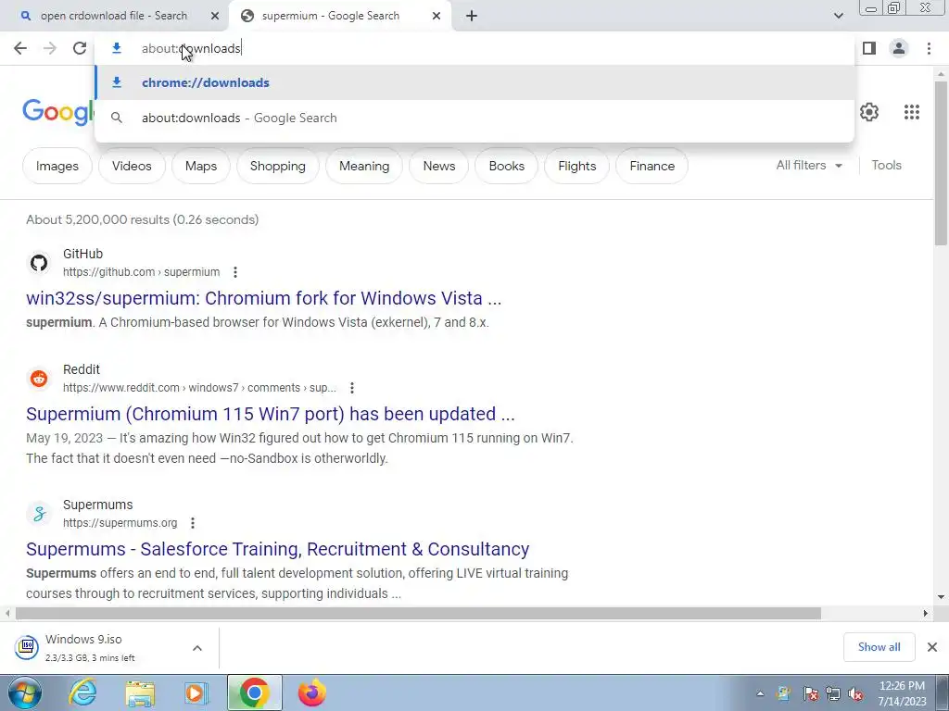Choose 'about:downloads - Google Search' suggestion
The width and height of the screenshot is (949, 711).
tap(474, 118)
